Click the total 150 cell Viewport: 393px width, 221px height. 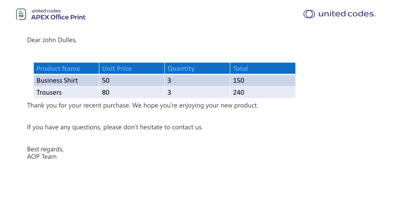point(263,81)
